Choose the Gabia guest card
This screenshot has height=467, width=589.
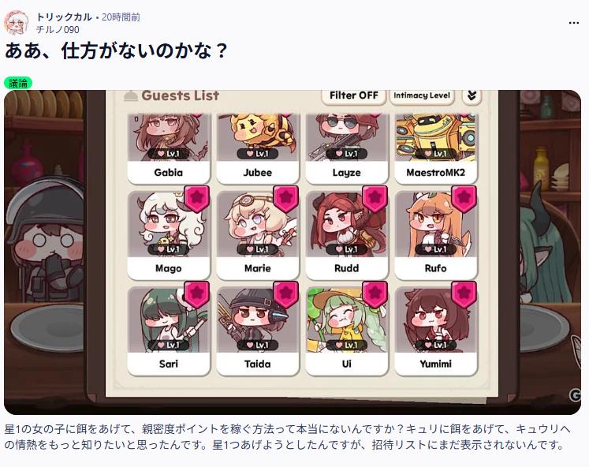tap(168, 149)
